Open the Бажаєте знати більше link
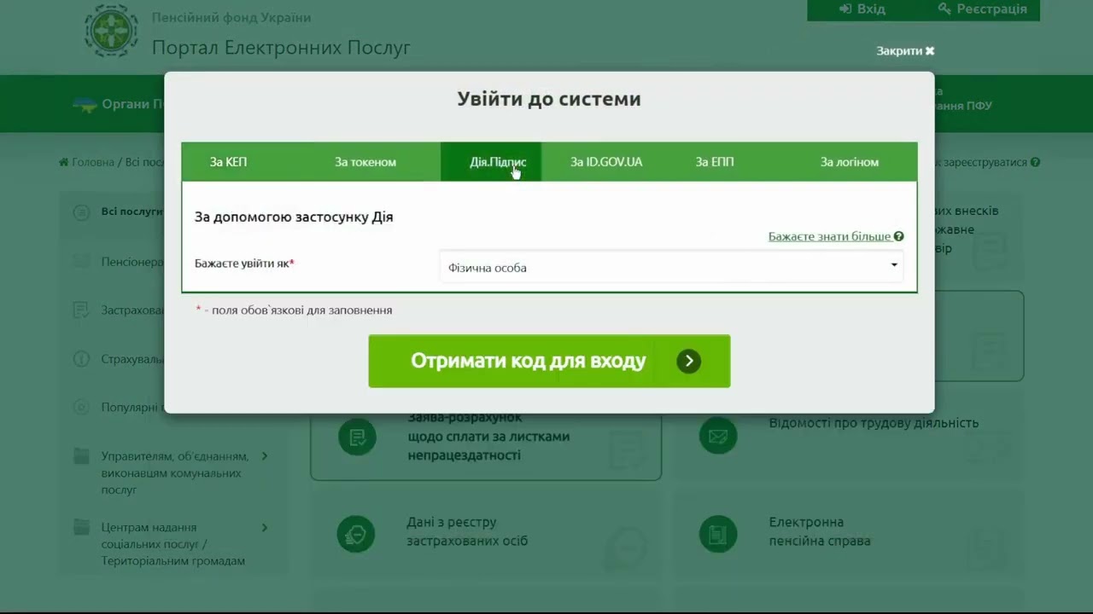 pyautogui.click(x=830, y=236)
